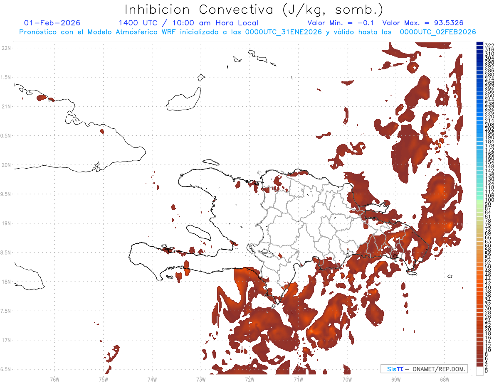
Task: Click the '22N' latitude label
Action: [x=6, y=48]
